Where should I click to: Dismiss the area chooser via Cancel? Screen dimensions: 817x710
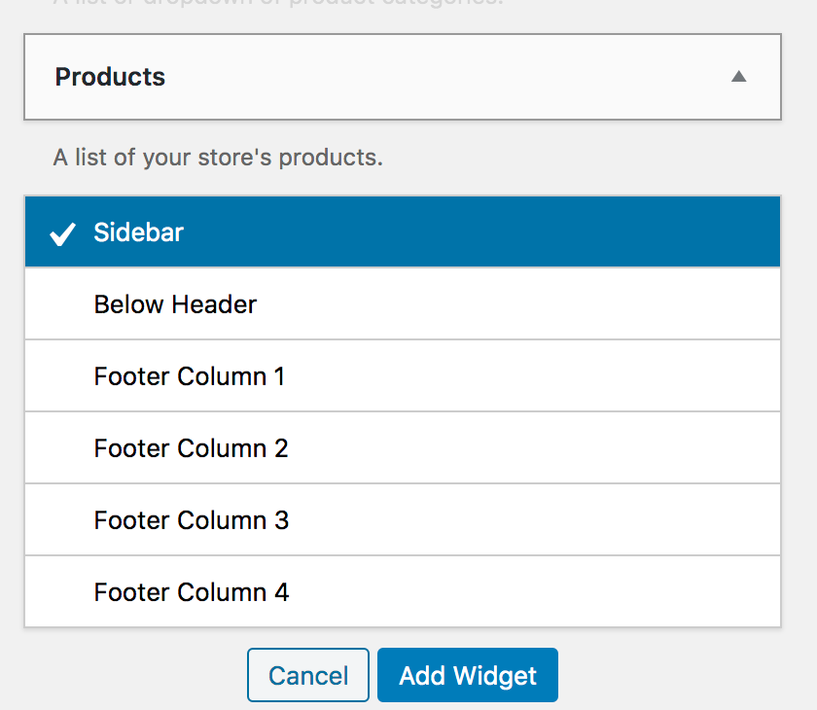(308, 675)
